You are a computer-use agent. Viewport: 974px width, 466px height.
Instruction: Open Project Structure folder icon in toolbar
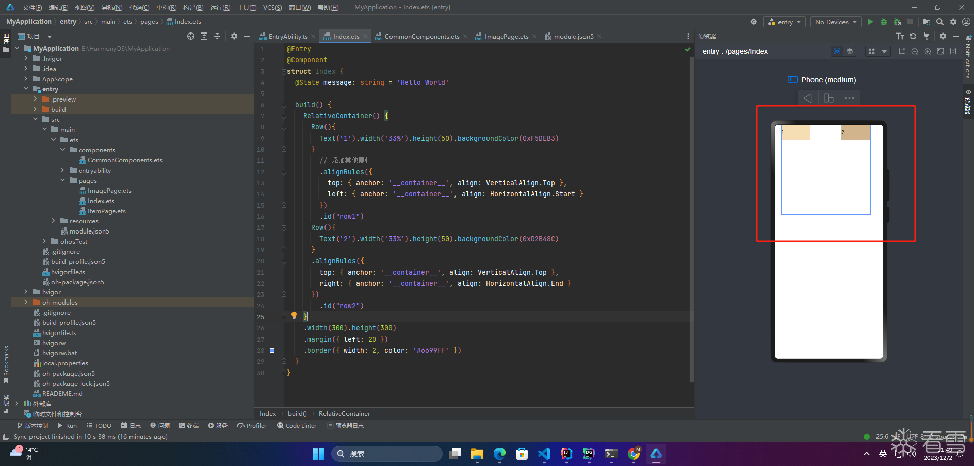(x=927, y=22)
